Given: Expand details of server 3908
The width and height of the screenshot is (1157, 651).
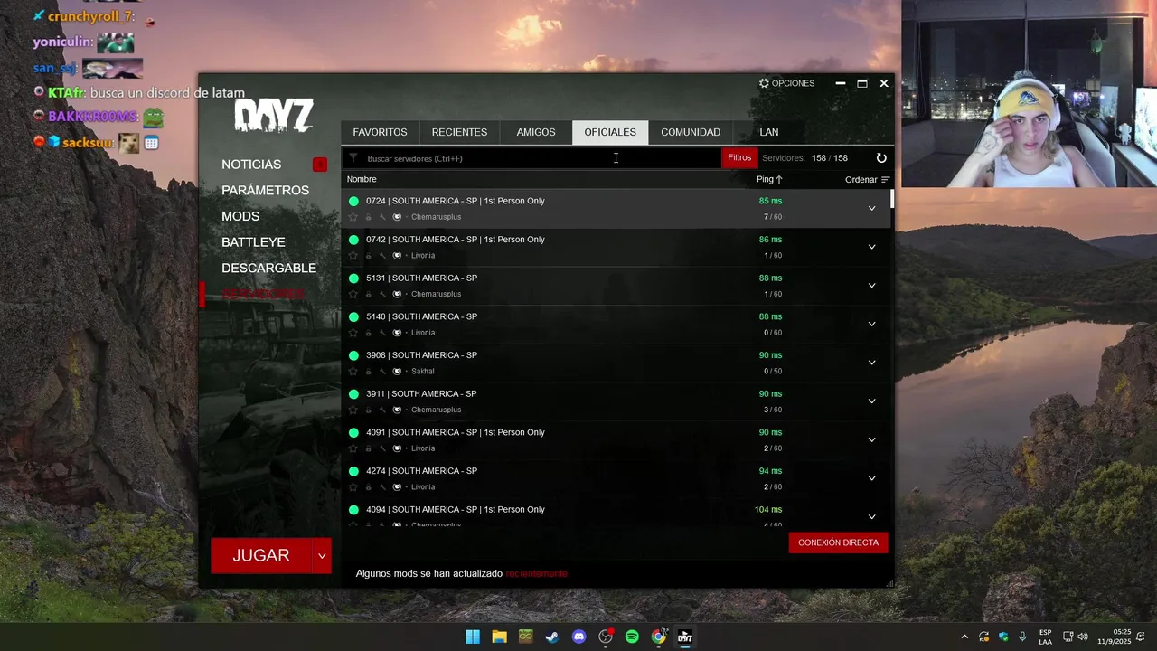Looking at the screenshot, I should (871, 363).
